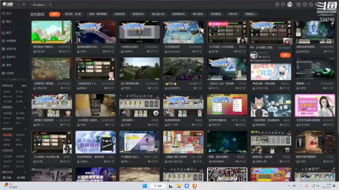Click the Douyu logo at top left
The height and width of the screenshot is (190, 339).
pyautogui.click(x=7, y=4)
